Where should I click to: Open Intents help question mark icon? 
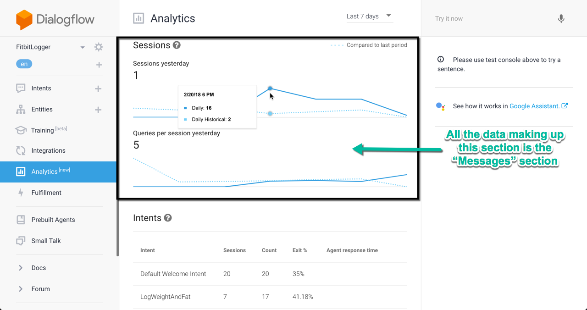pos(168,218)
